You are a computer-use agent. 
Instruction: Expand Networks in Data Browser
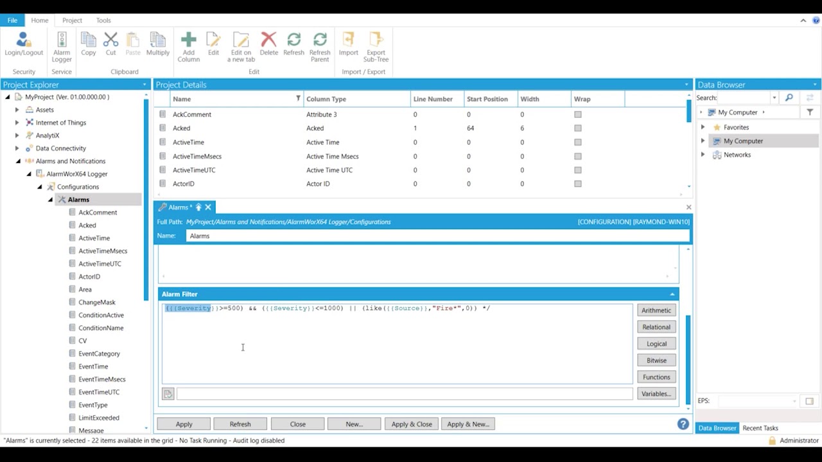click(703, 155)
